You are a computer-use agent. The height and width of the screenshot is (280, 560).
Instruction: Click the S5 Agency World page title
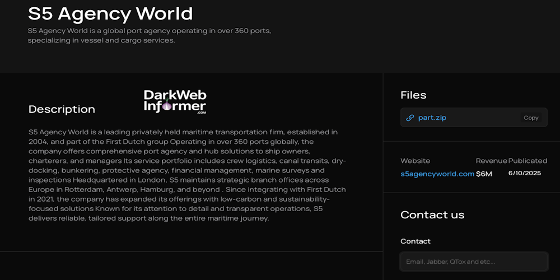[110, 13]
